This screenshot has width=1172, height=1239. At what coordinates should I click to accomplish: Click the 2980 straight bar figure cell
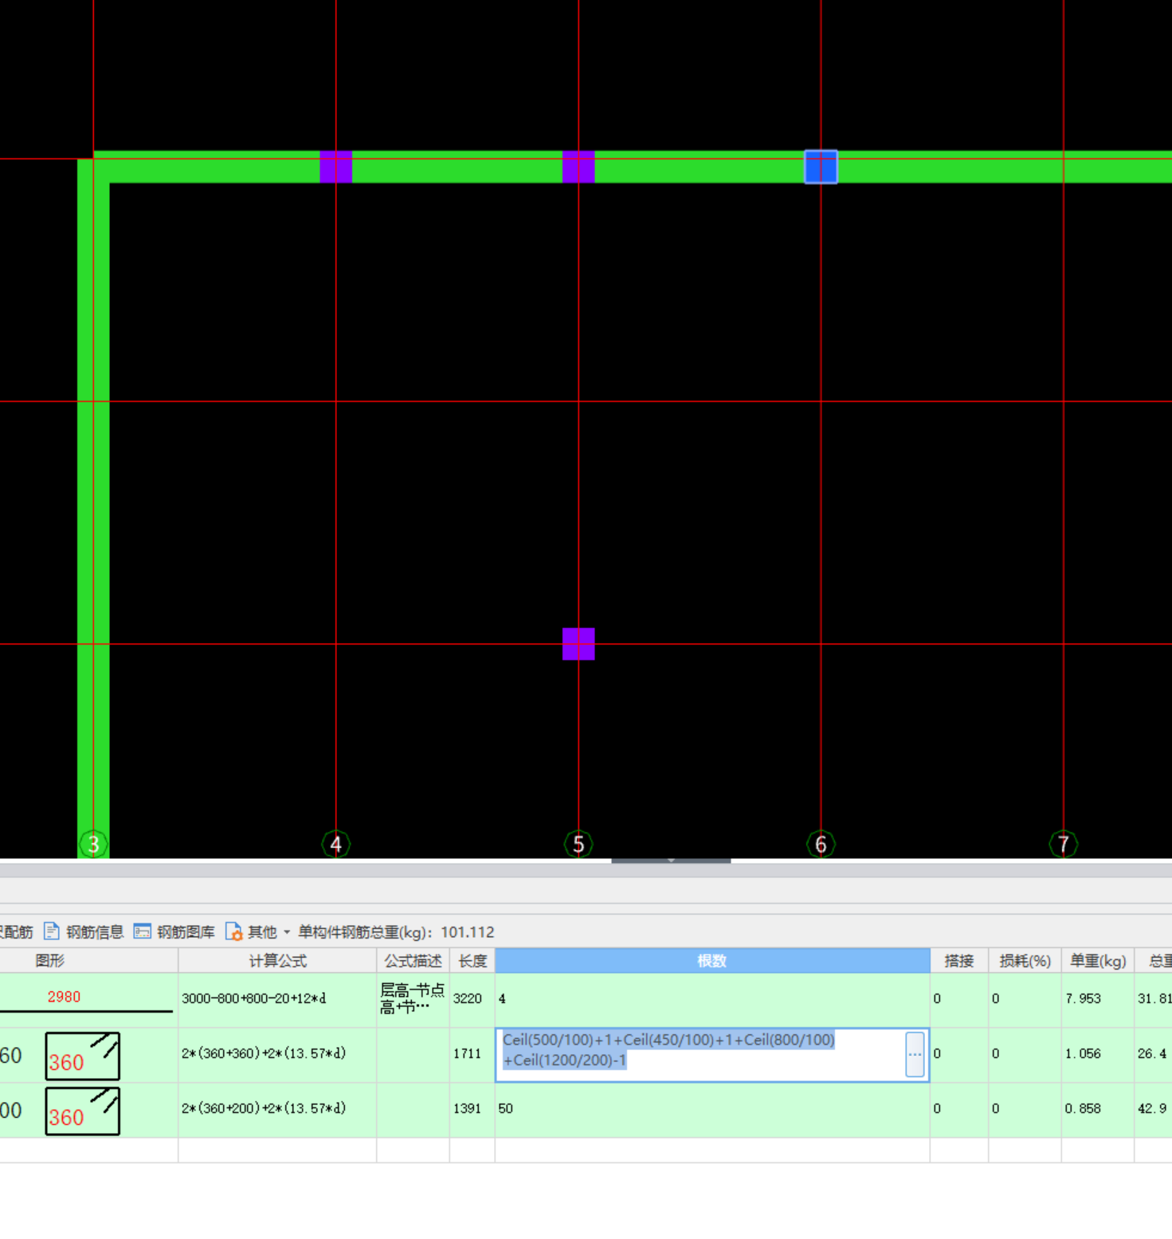click(x=88, y=999)
